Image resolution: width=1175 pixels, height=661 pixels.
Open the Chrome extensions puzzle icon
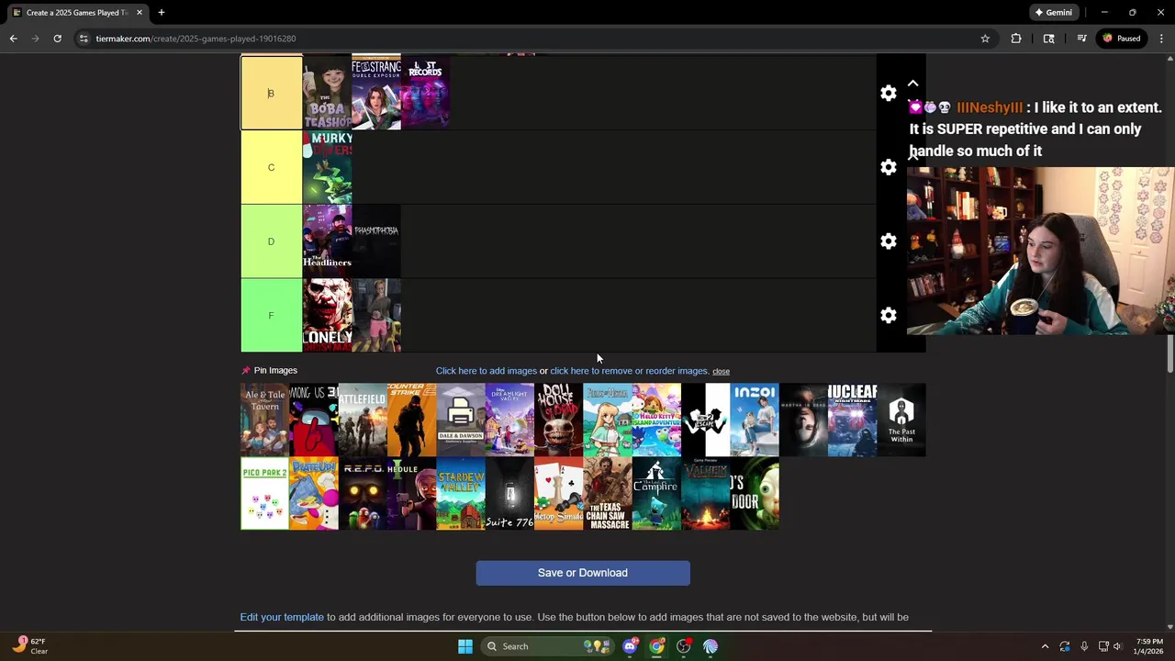pos(1016,39)
